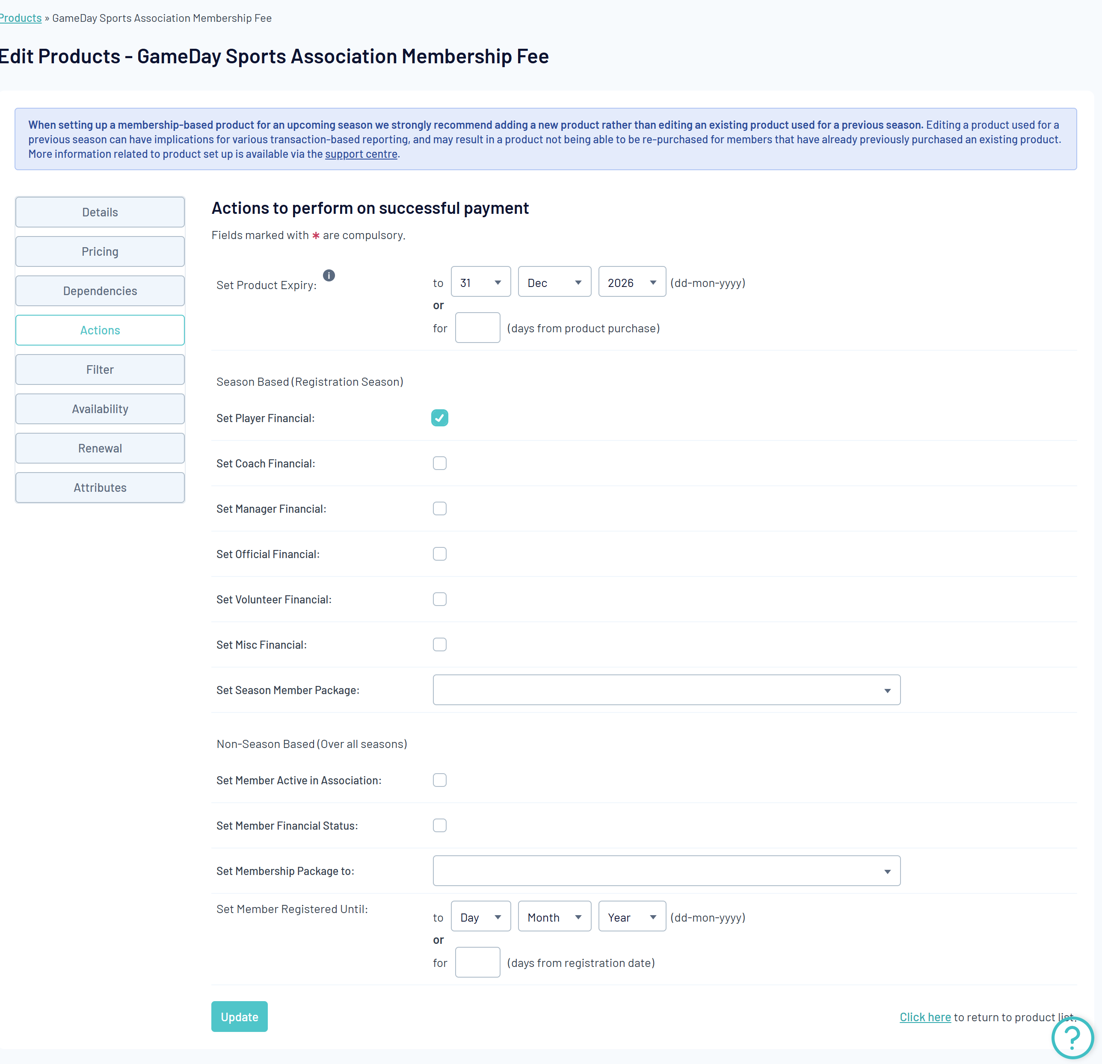Follow the support centre link
This screenshot has height=1064, width=1102.
[361, 154]
